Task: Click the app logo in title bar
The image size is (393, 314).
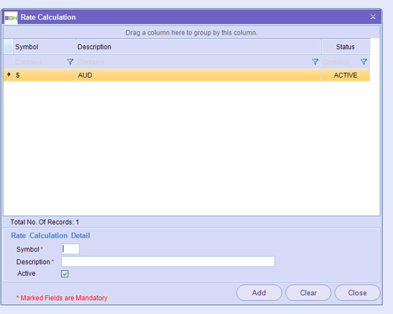Action: (x=11, y=17)
